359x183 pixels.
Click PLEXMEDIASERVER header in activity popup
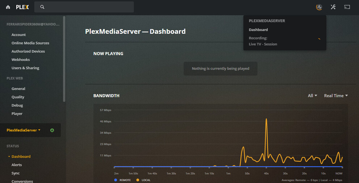point(267,21)
